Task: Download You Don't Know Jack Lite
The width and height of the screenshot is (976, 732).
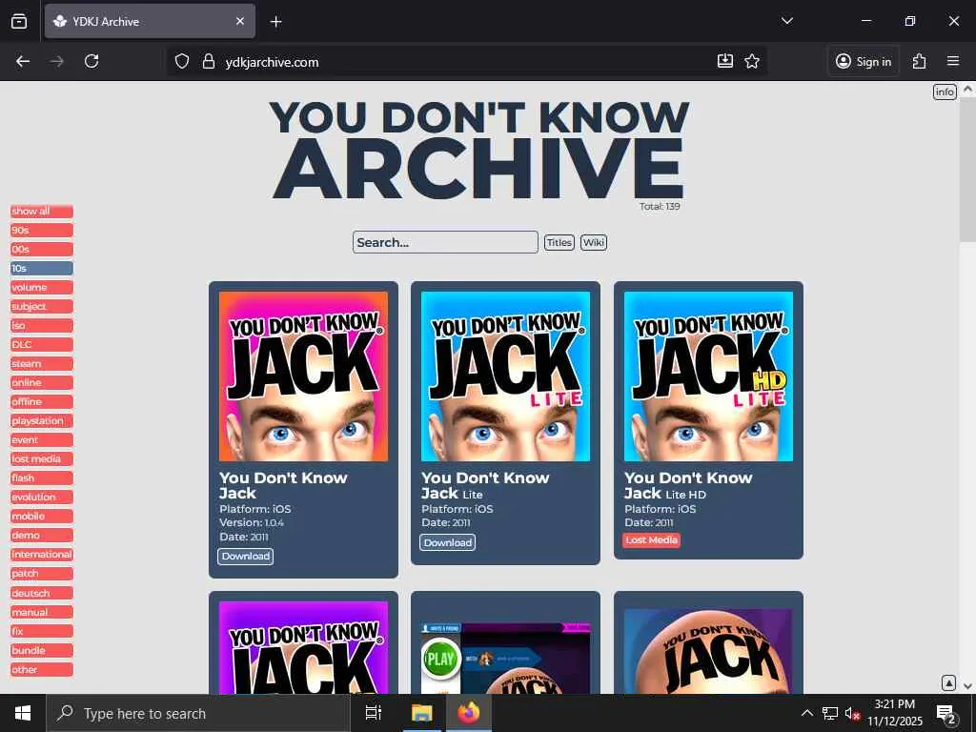Action: tap(448, 542)
